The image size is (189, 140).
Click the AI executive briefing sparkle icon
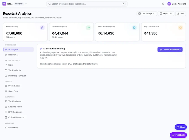coord(41,49)
